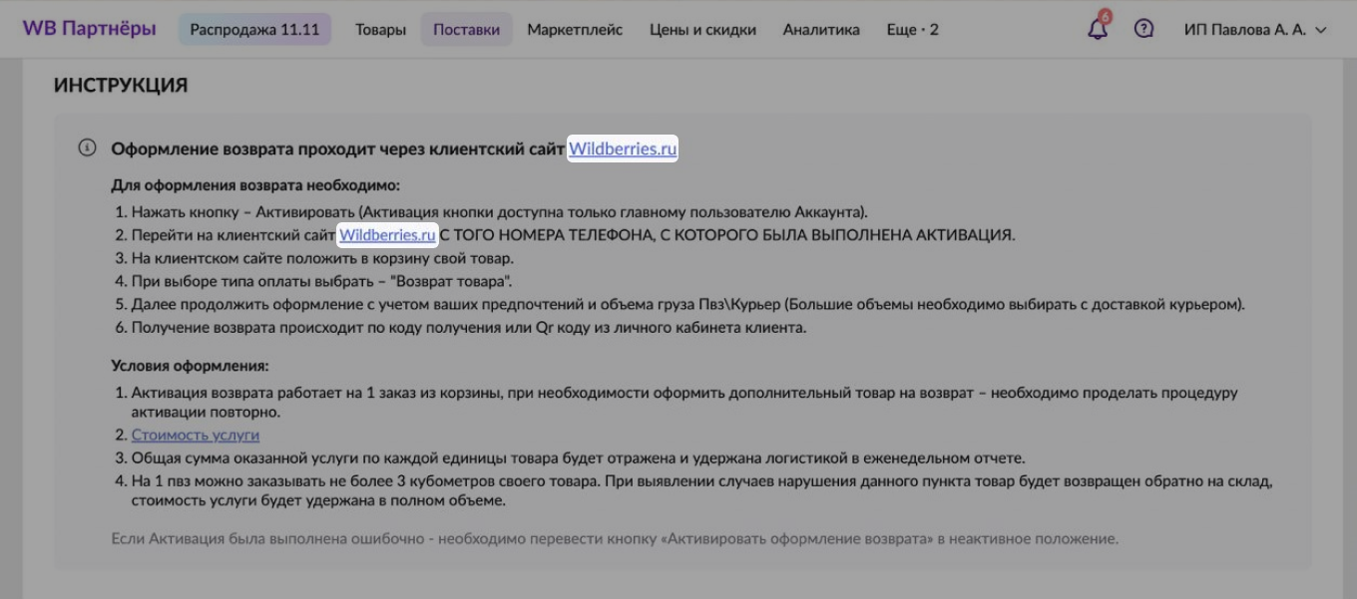Follow the Wildberries.ru link in the heading
1357x599 pixels.
622,147
